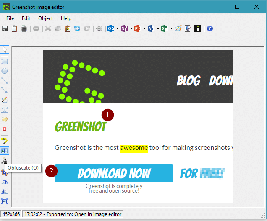
Task: Click the DOWNLOAD NOW banner in canvas
Action: (x=114, y=173)
